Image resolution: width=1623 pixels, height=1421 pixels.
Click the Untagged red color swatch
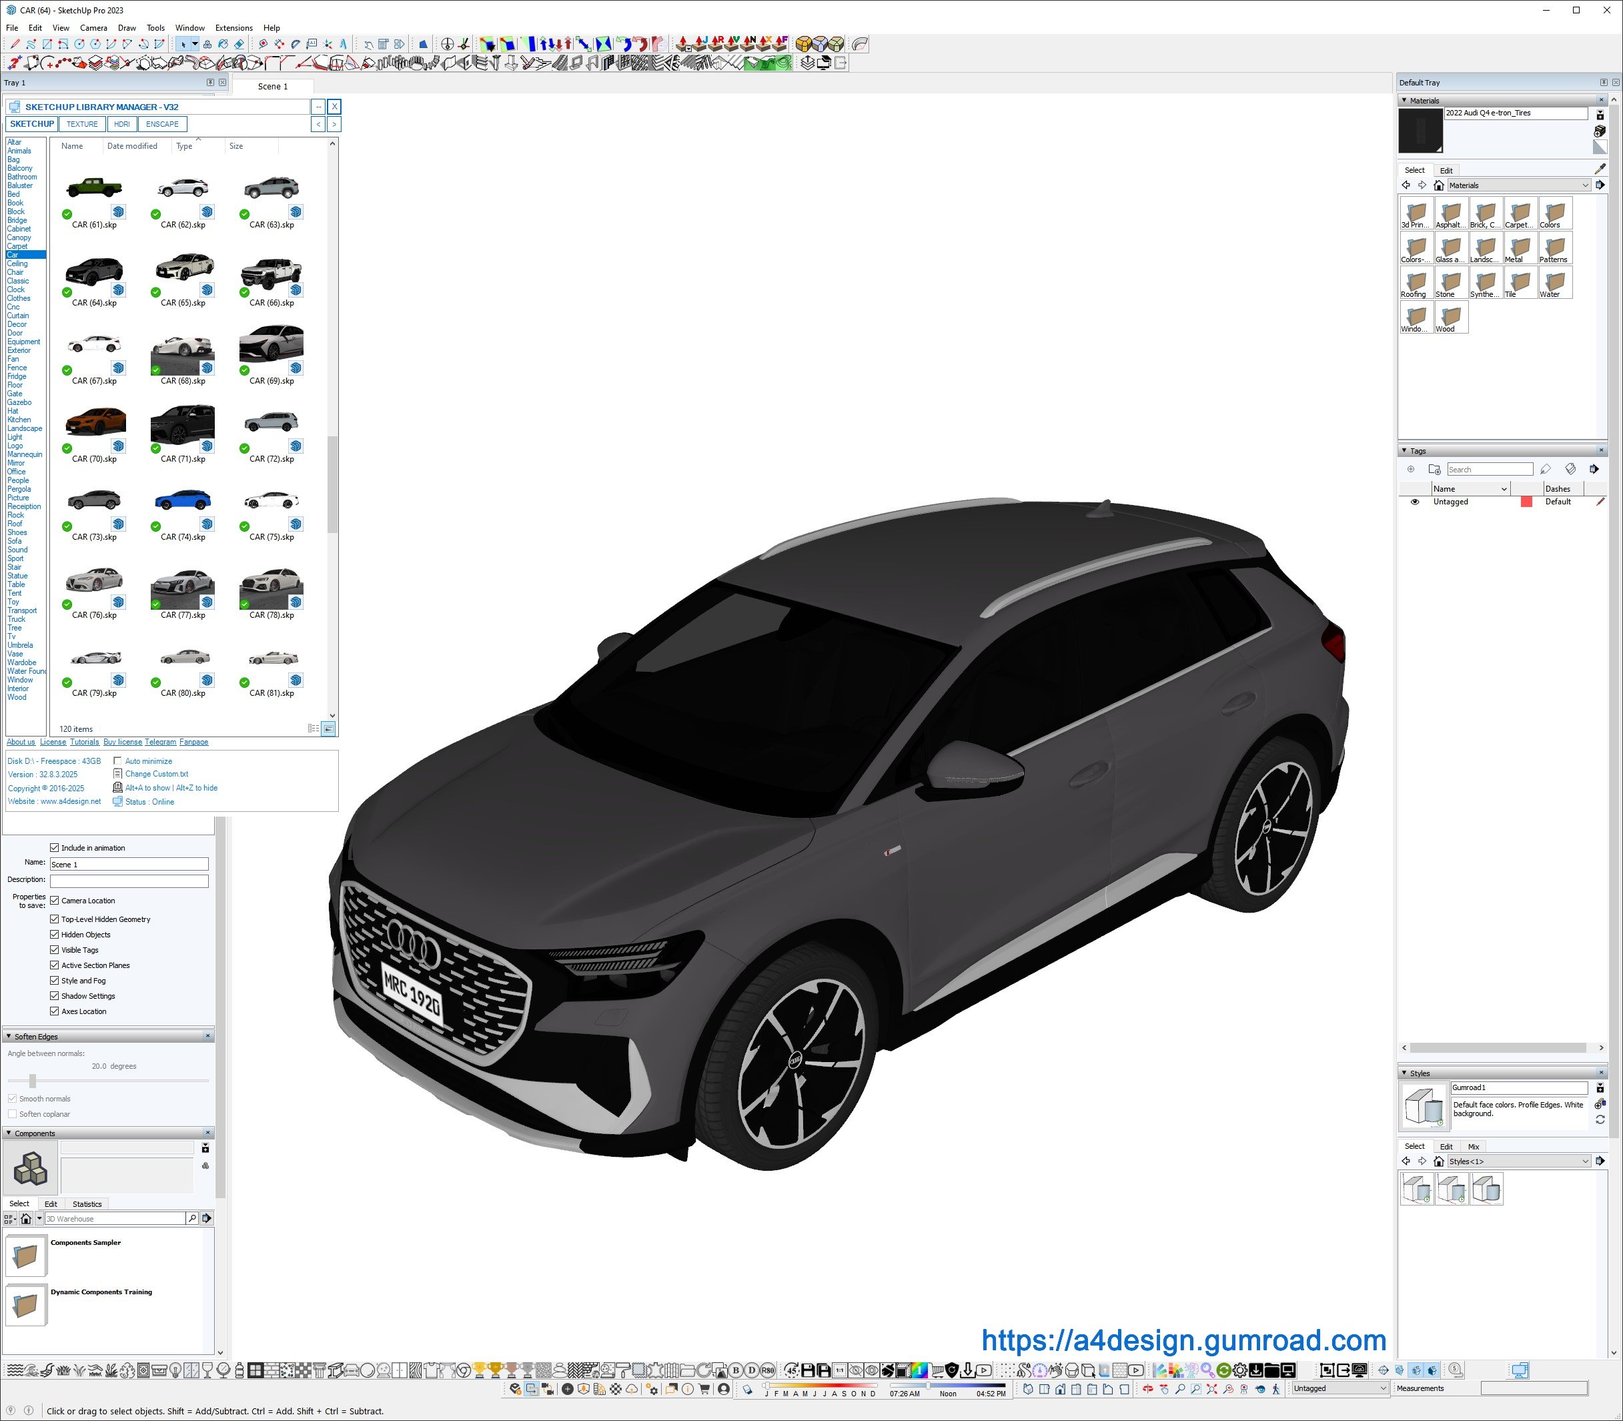click(x=1526, y=502)
